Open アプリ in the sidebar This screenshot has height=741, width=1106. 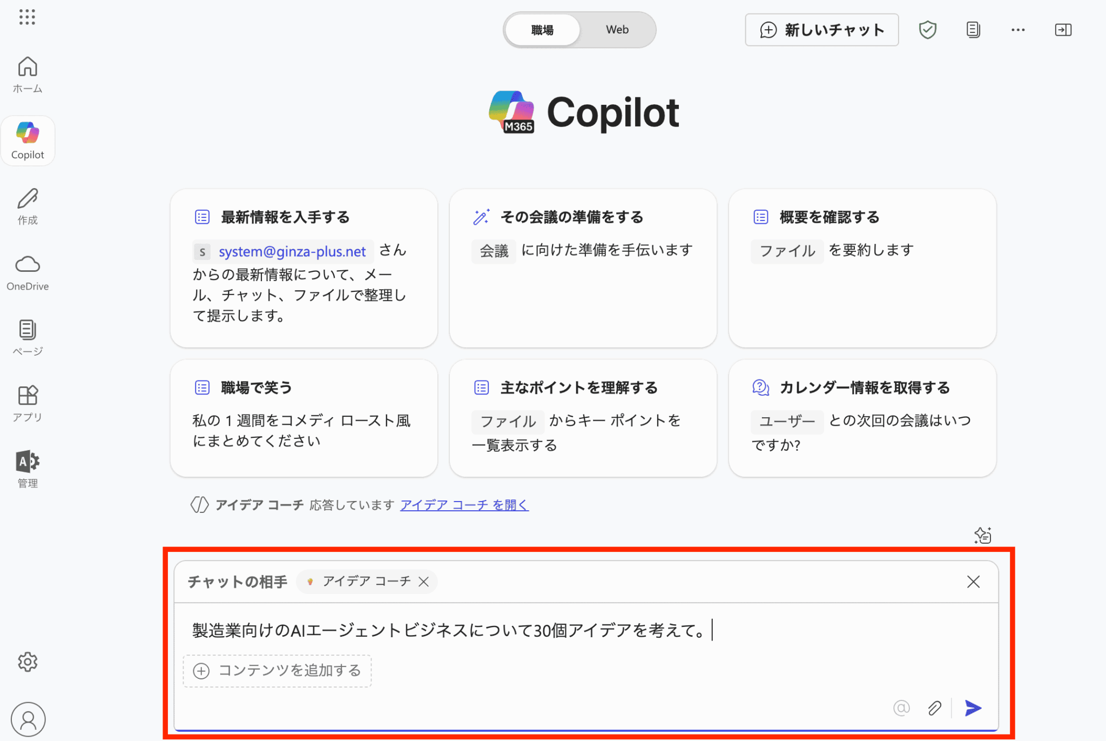[28, 404]
